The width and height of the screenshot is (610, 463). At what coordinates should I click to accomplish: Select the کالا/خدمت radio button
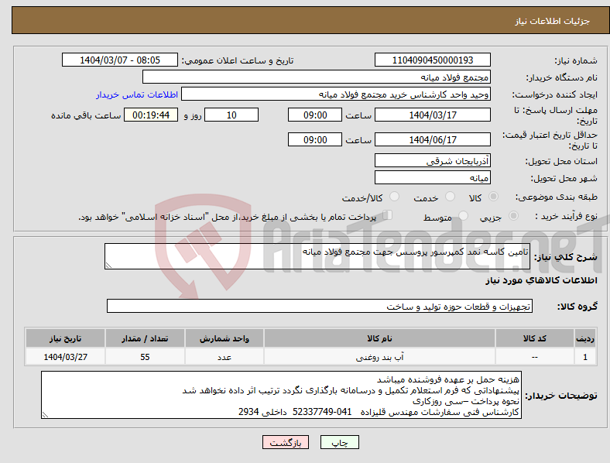click(395, 197)
